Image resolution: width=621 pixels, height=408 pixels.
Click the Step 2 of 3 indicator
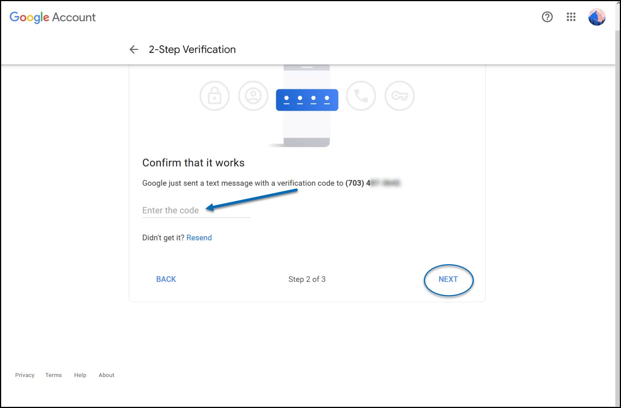[307, 279]
